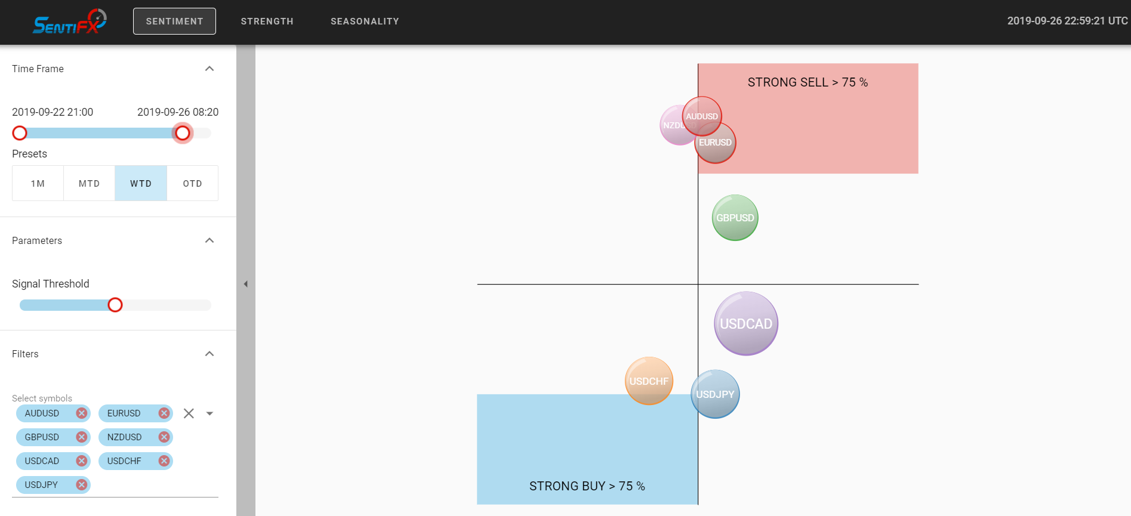Remove the USDJPY symbol chip

click(82, 485)
